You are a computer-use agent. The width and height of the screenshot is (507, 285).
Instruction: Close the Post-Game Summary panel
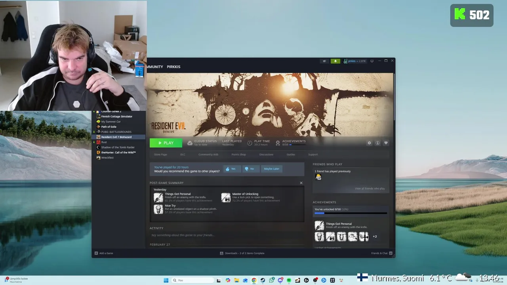click(x=301, y=183)
